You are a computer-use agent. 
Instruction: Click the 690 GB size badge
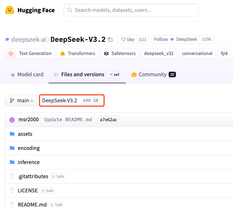pos(91,101)
